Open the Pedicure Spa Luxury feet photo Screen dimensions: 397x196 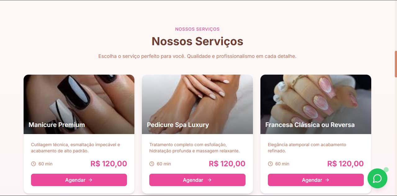point(197,104)
